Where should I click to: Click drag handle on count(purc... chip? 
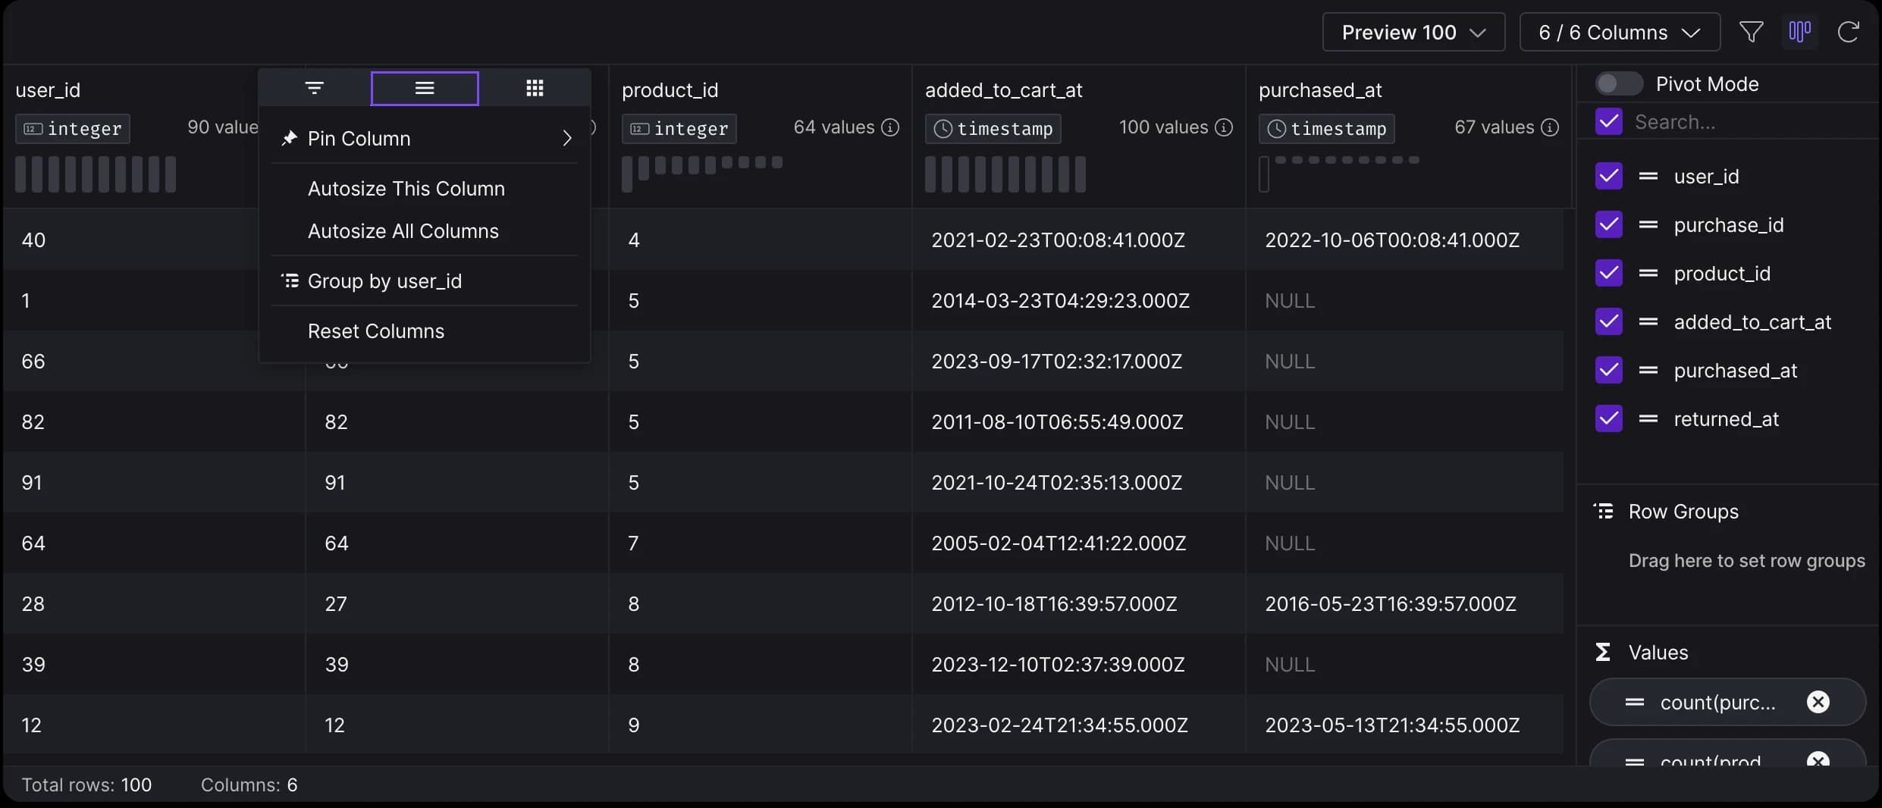tap(1634, 703)
